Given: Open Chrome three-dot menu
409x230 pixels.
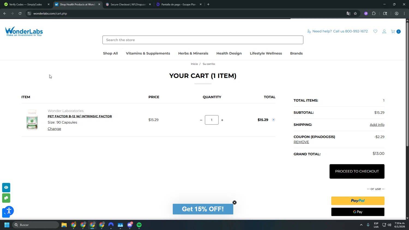Looking at the screenshot, I should [x=404, y=13].
